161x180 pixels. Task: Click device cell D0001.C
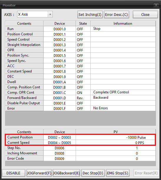pos(60,93)
